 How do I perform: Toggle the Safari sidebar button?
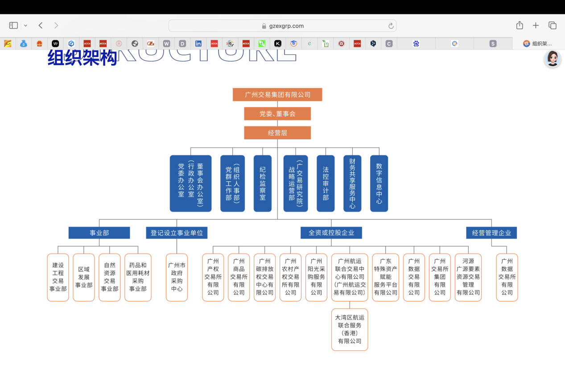(13, 25)
